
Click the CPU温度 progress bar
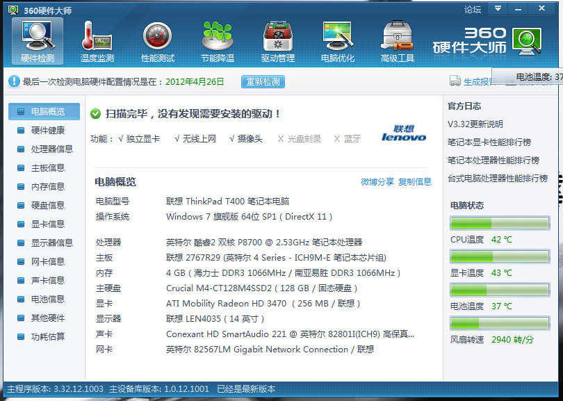(x=500, y=223)
